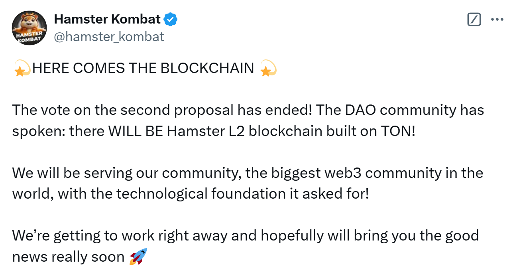The width and height of the screenshot is (515, 276).
Task: Click the rocket emoji after 'soon'
Action: coord(138,256)
